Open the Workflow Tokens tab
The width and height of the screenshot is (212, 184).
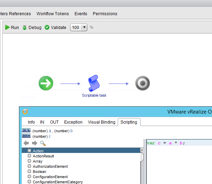(x=53, y=14)
